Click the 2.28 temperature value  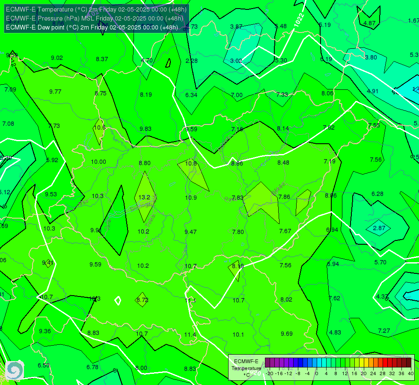[x=192, y=61]
